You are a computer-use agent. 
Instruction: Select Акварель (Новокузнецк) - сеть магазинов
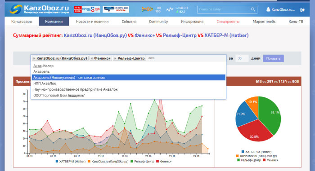tap(129, 77)
